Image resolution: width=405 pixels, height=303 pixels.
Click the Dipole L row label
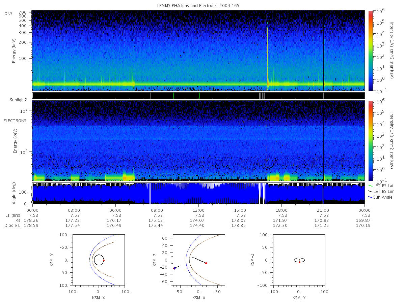point(12,226)
